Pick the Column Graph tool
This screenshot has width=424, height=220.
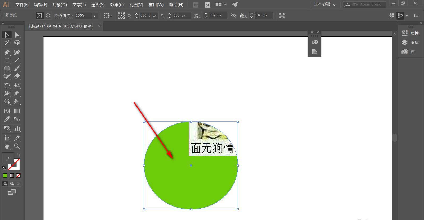[17, 129]
